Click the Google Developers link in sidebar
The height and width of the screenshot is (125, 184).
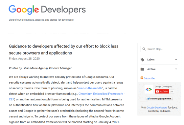pos(157,108)
